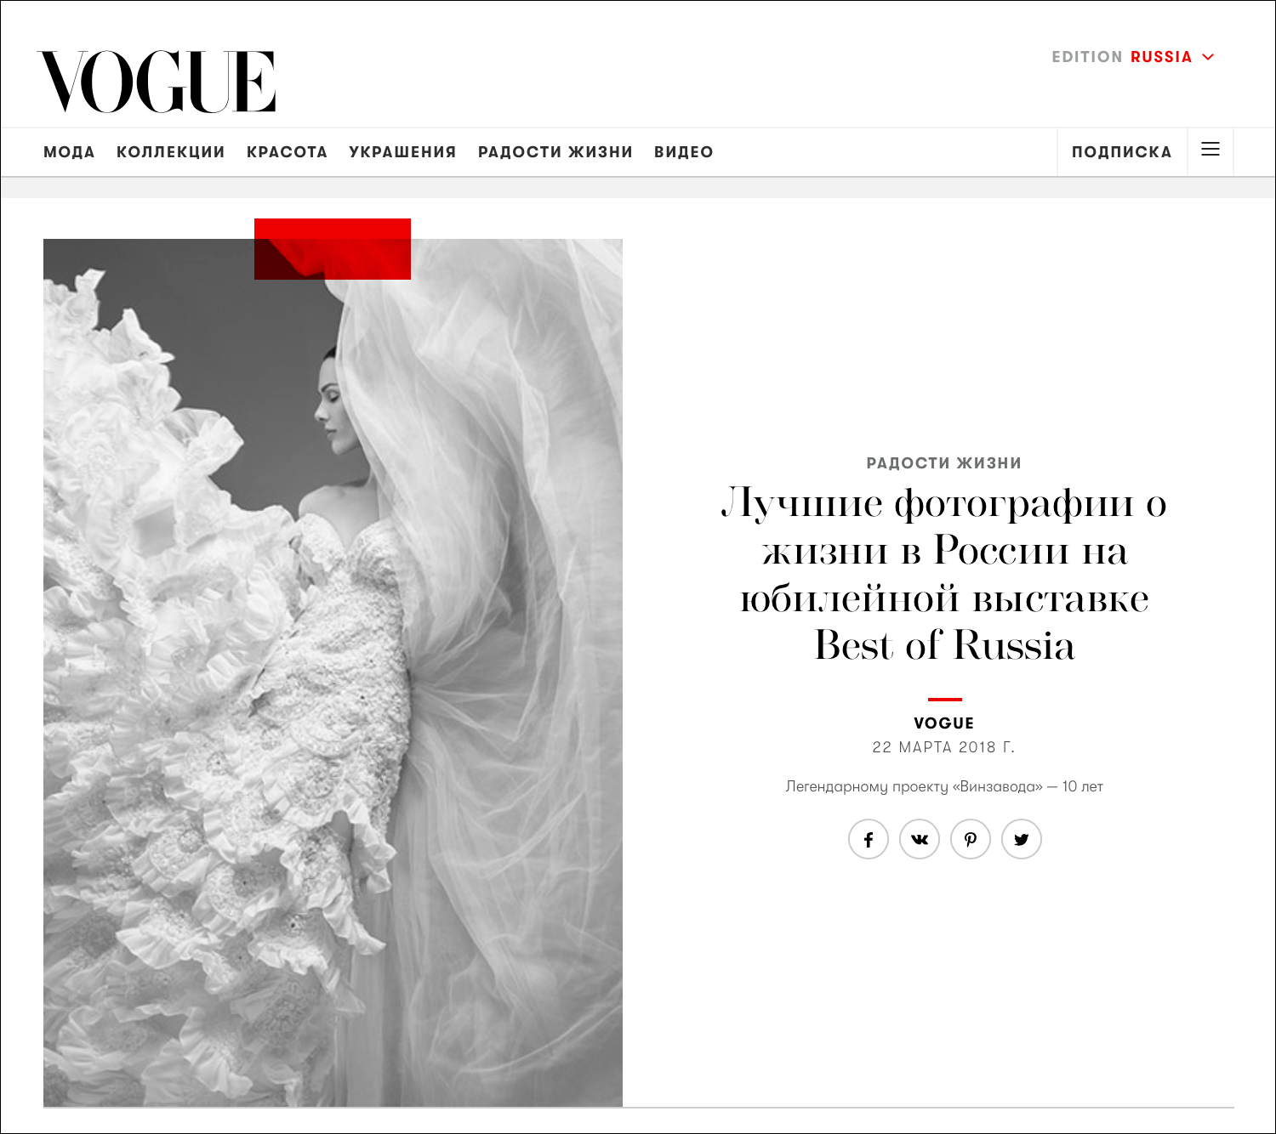Select Красота in navigation bar

click(288, 152)
